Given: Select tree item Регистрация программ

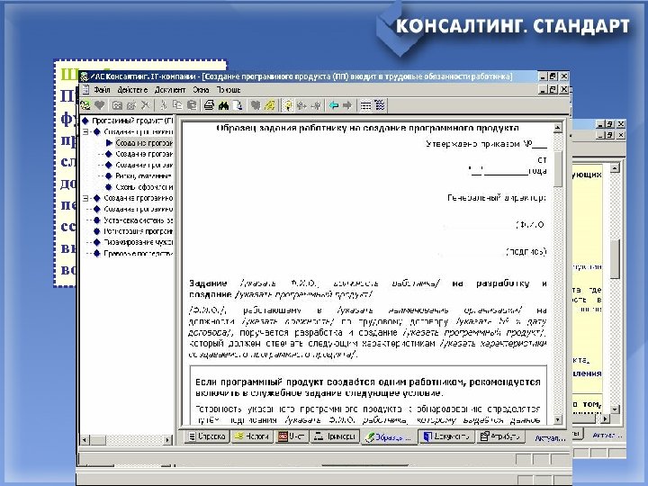Looking at the screenshot, I should 138,231.
